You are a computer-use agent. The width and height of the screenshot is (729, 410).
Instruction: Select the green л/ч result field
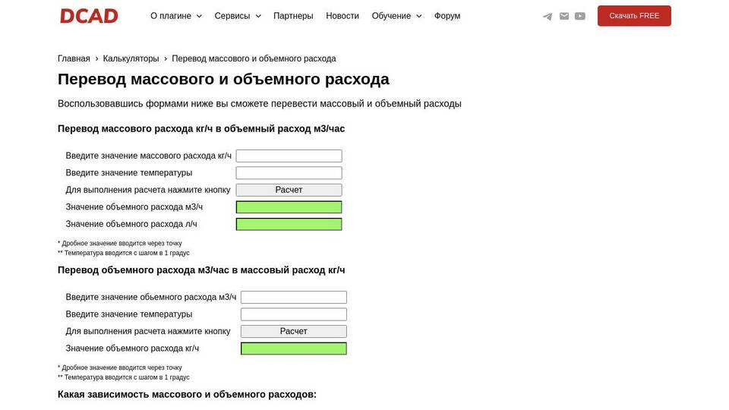tap(289, 224)
